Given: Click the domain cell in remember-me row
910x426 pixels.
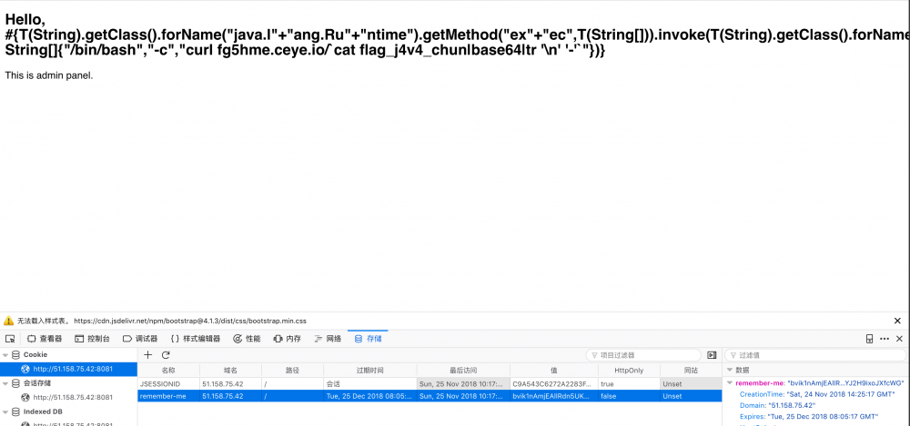Looking at the screenshot, I should 230,396.
